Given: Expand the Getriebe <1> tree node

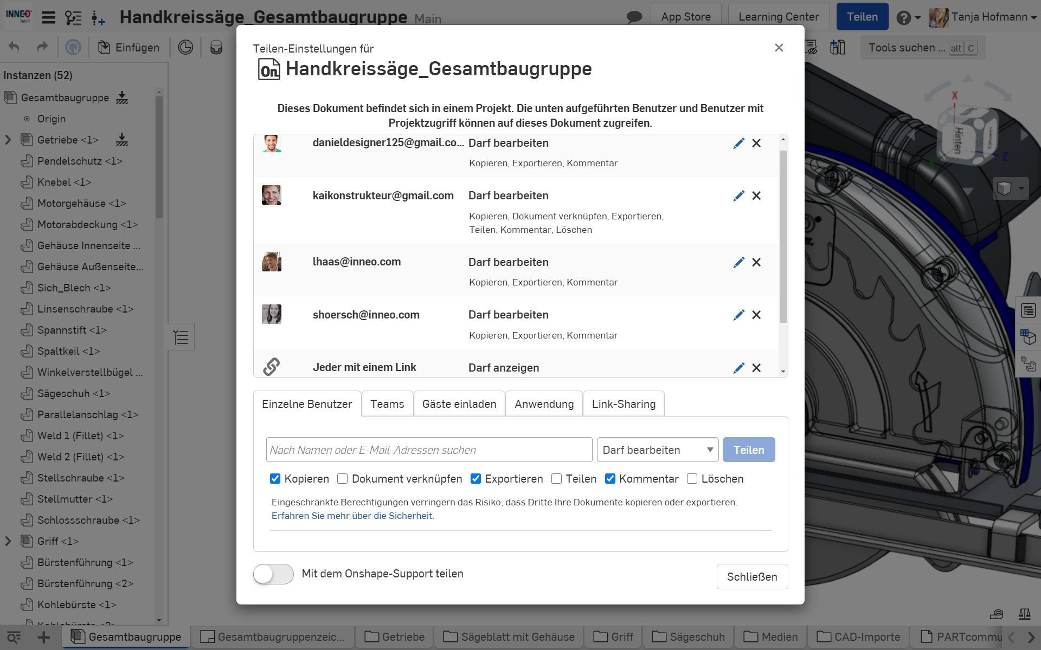Looking at the screenshot, I should [8, 140].
